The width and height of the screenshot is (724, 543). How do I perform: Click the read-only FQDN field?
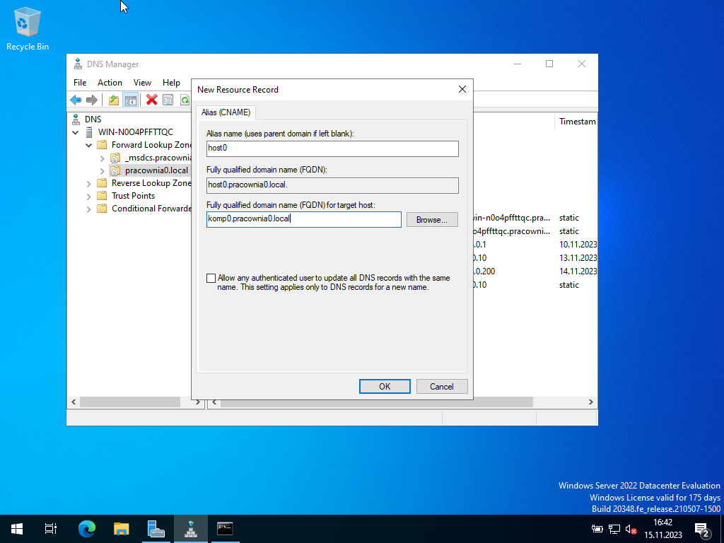[x=332, y=185]
